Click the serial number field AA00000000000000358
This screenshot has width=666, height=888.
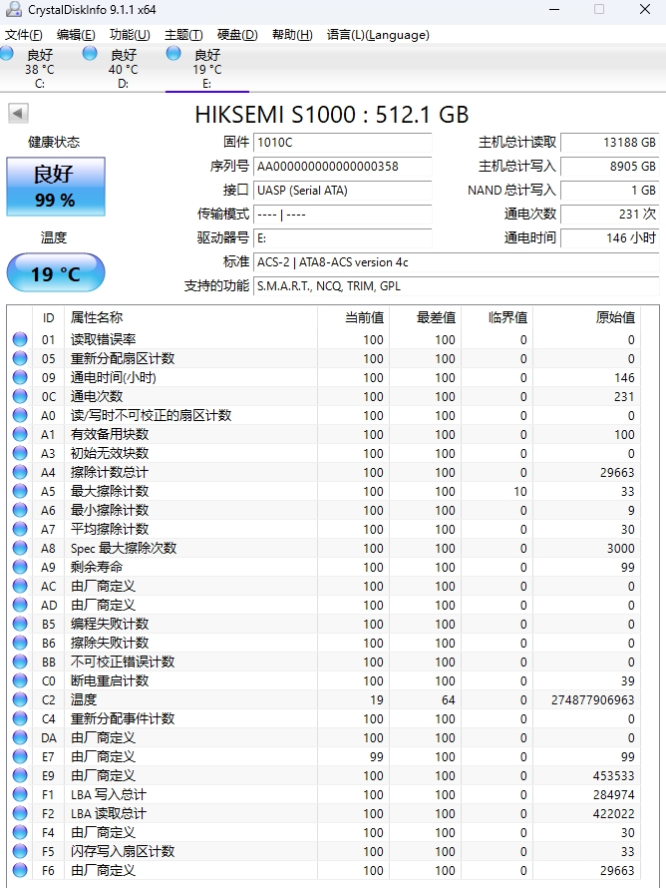342,167
